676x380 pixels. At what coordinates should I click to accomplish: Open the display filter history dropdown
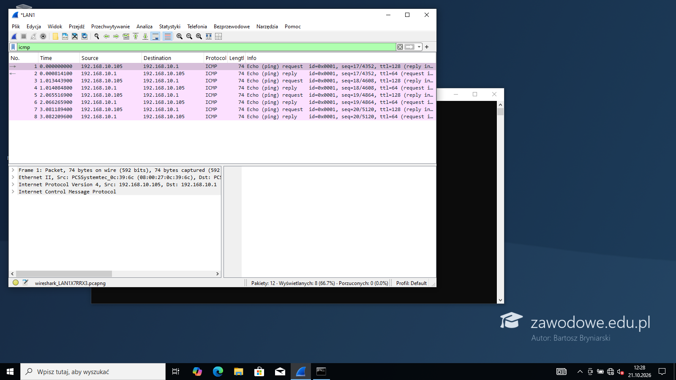click(419, 47)
